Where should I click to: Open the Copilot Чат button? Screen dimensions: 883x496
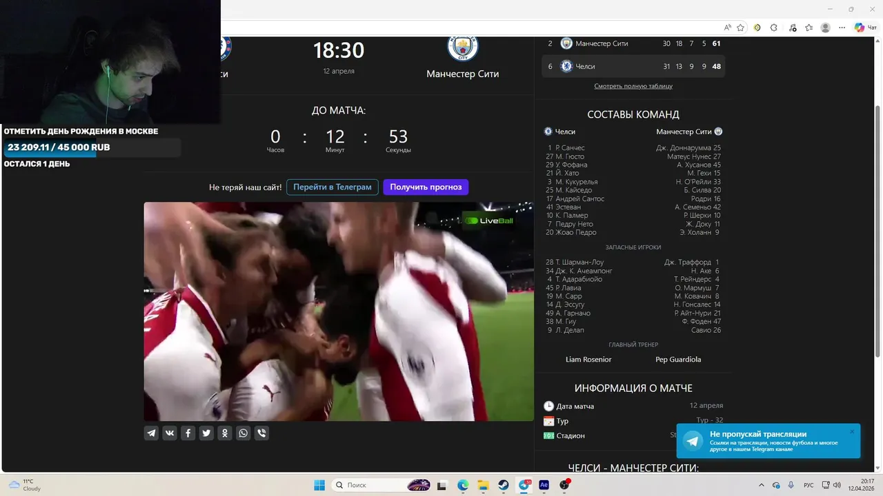click(866, 28)
